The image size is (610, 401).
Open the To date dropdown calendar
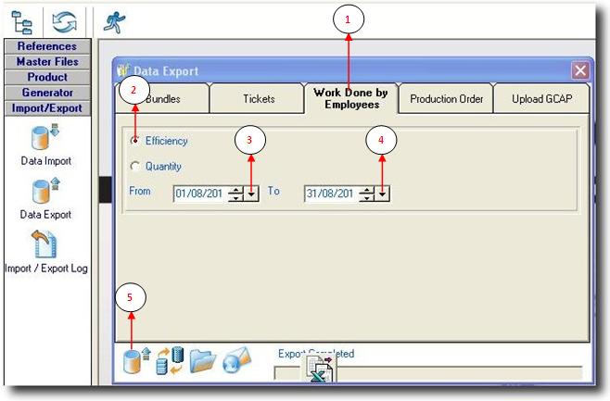click(383, 194)
